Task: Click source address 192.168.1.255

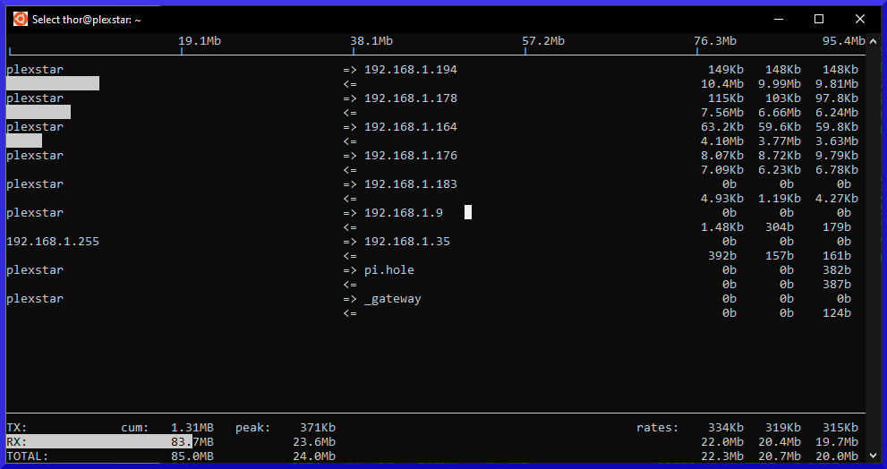Action: [53, 242]
